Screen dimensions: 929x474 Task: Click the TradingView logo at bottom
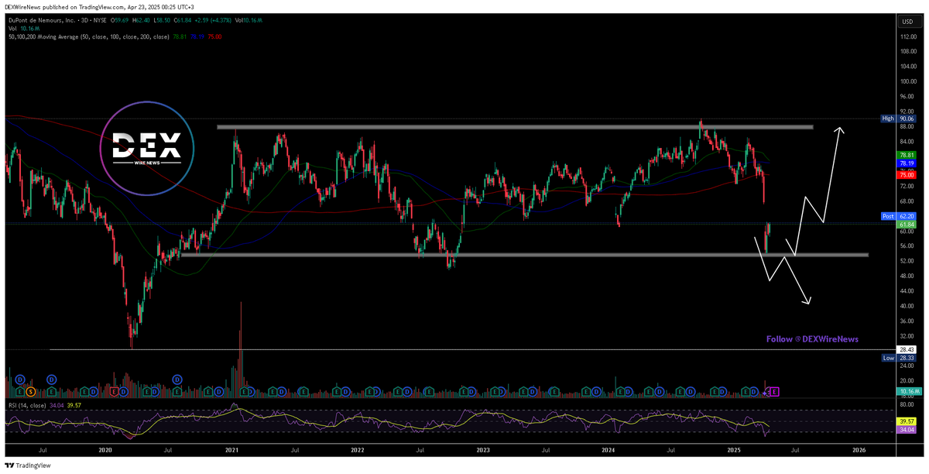click(27, 465)
